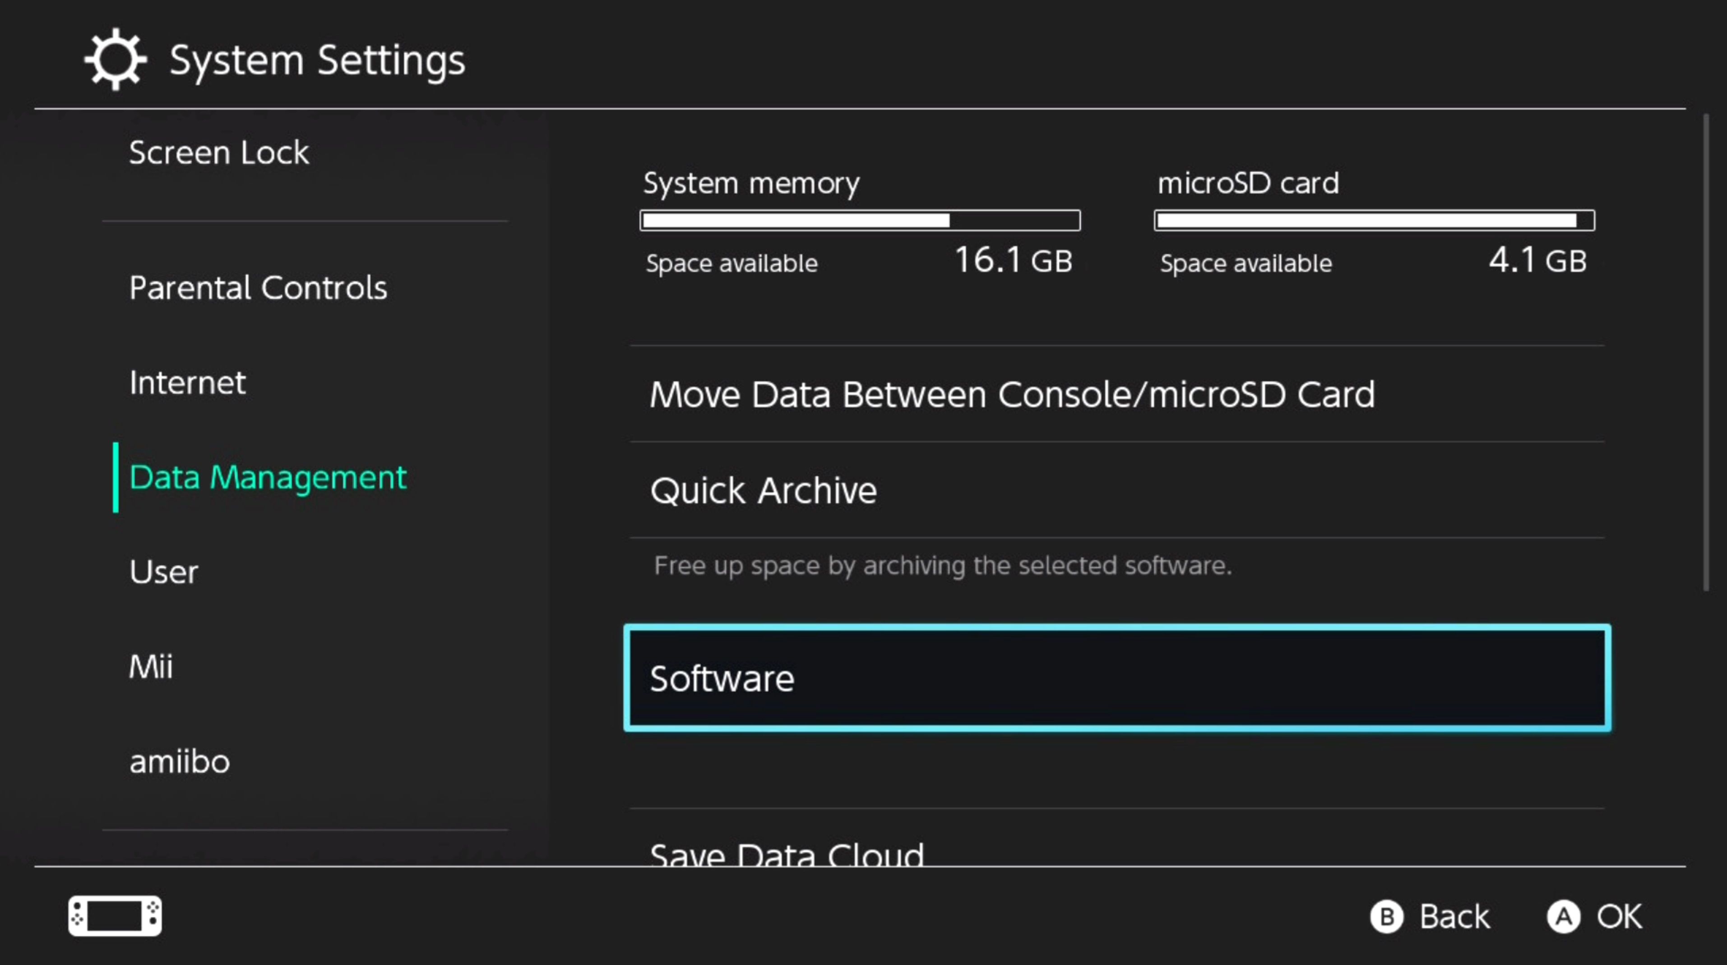Click the microSD card space available text
This screenshot has width=1727, height=965.
click(1245, 263)
